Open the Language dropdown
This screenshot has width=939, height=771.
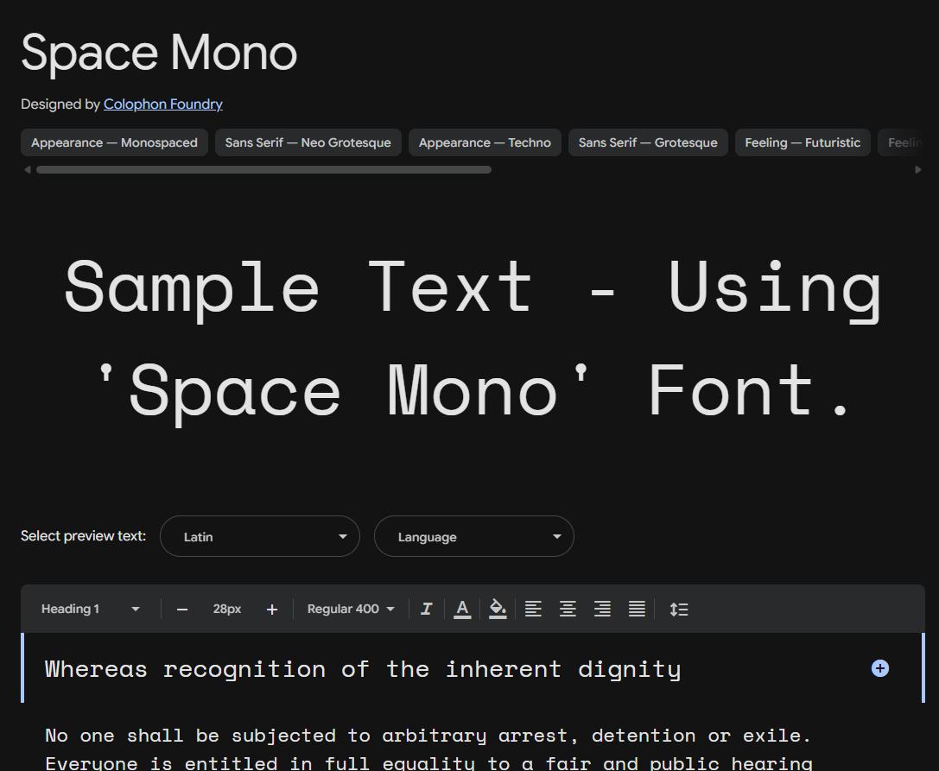pyautogui.click(x=473, y=536)
